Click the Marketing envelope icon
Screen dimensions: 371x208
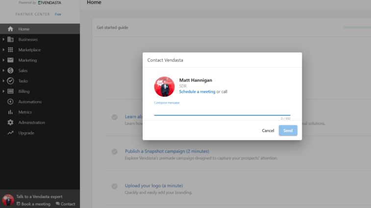10,60
